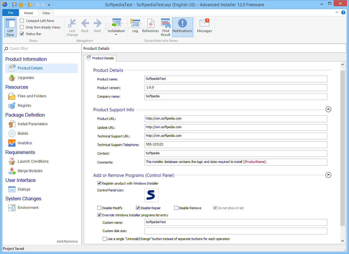The width and height of the screenshot is (349, 254).
Task: Click the Help question mark icon
Action: [343, 13]
